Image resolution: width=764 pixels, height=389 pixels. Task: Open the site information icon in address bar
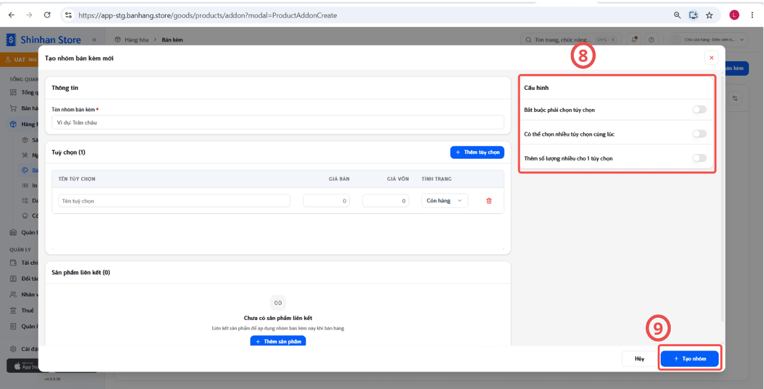coord(68,15)
